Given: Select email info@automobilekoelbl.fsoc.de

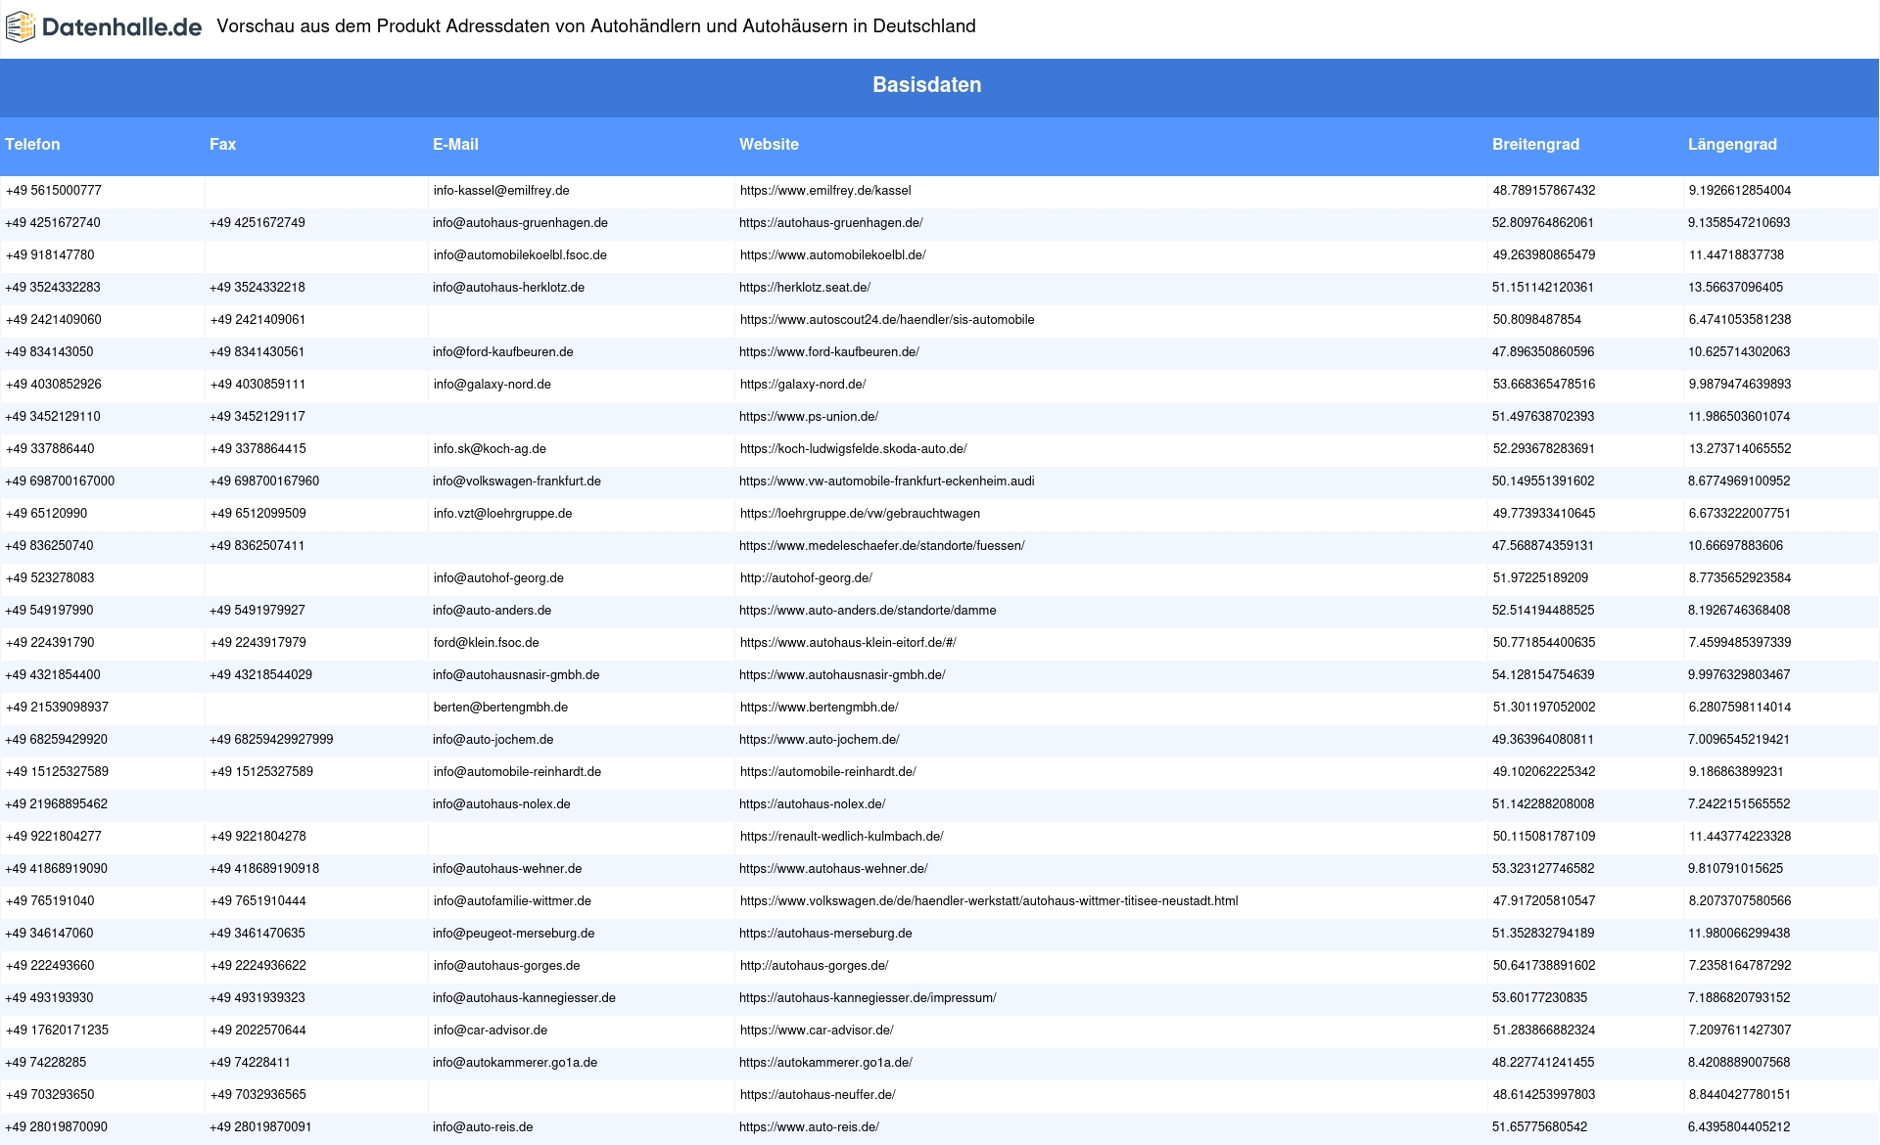Looking at the screenshot, I should coord(520,255).
